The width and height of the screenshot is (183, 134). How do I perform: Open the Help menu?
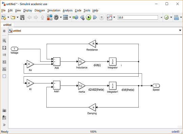pyautogui.click(x=95, y=11)
